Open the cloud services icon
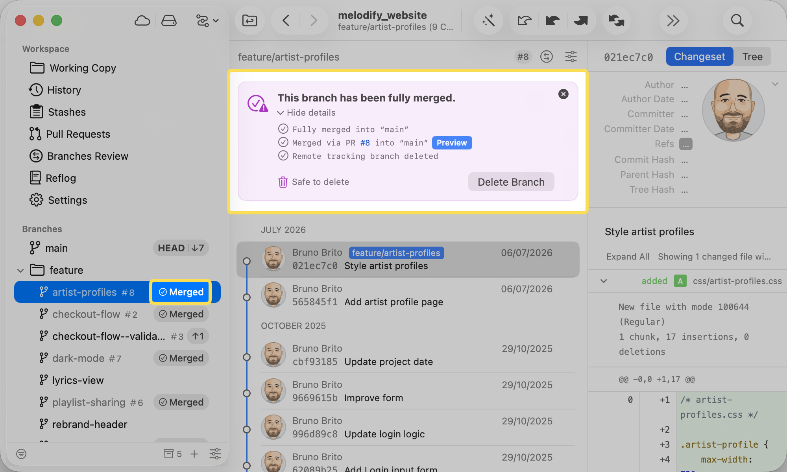The width and height of the screenshot is (787, 472). 142,20
